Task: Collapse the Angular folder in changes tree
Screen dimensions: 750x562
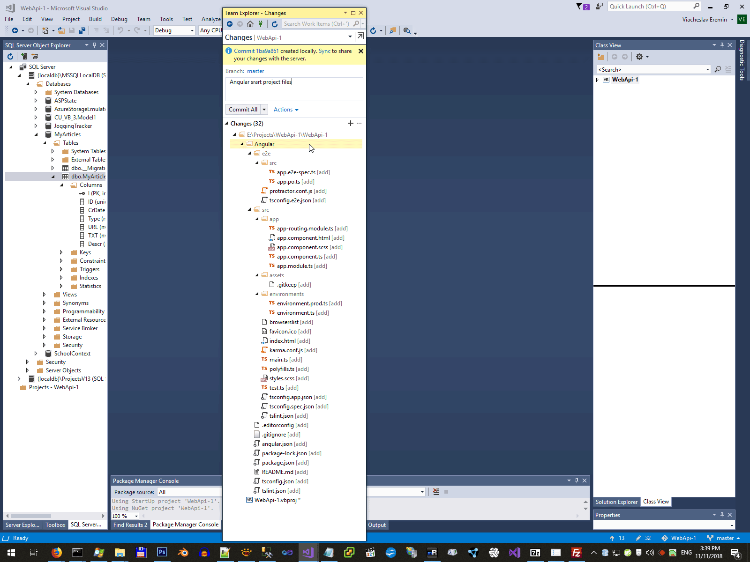Action: pyautogui.click(x=242, y=144)
